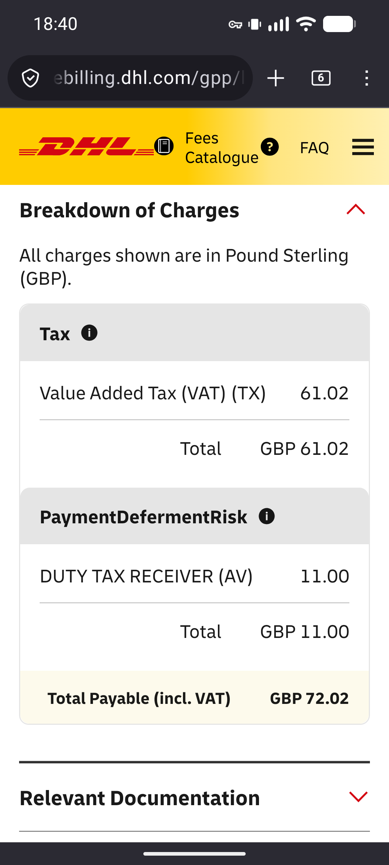
Task: Tap the Breakdown of Charges heading
Action: 129,210
